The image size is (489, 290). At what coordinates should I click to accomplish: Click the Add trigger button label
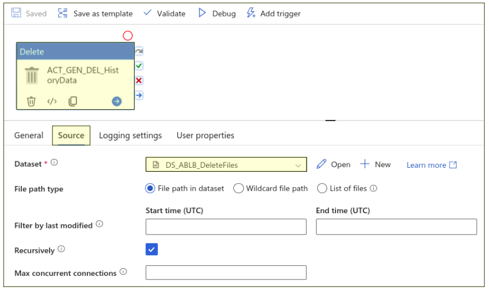click(281, 14)
